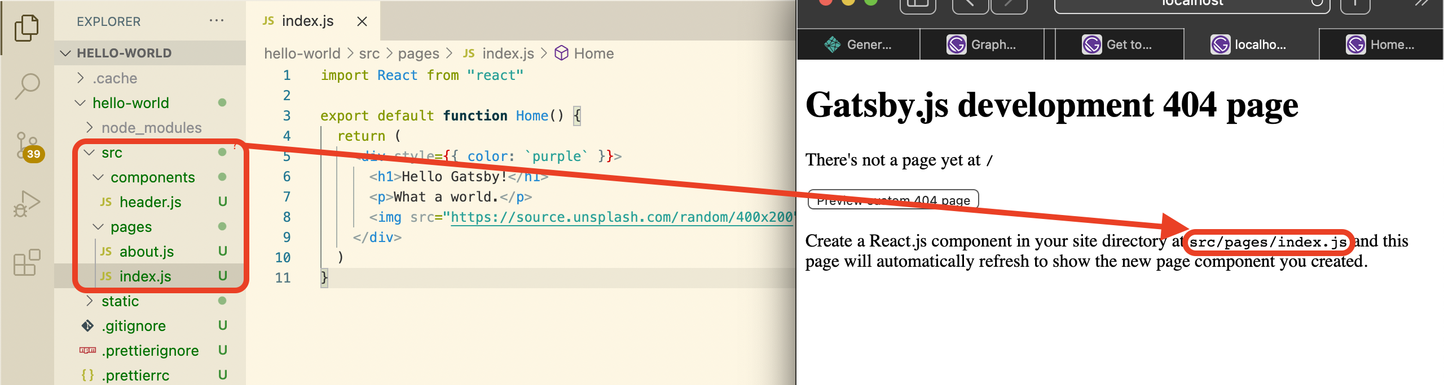This screenshot has width=1444, height=385.
Task: Click the braces icon beside .prettierrc
Action: pyautogui.click(x=87, y=375)
